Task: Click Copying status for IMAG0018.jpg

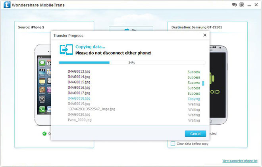Action: pos(194,99)
